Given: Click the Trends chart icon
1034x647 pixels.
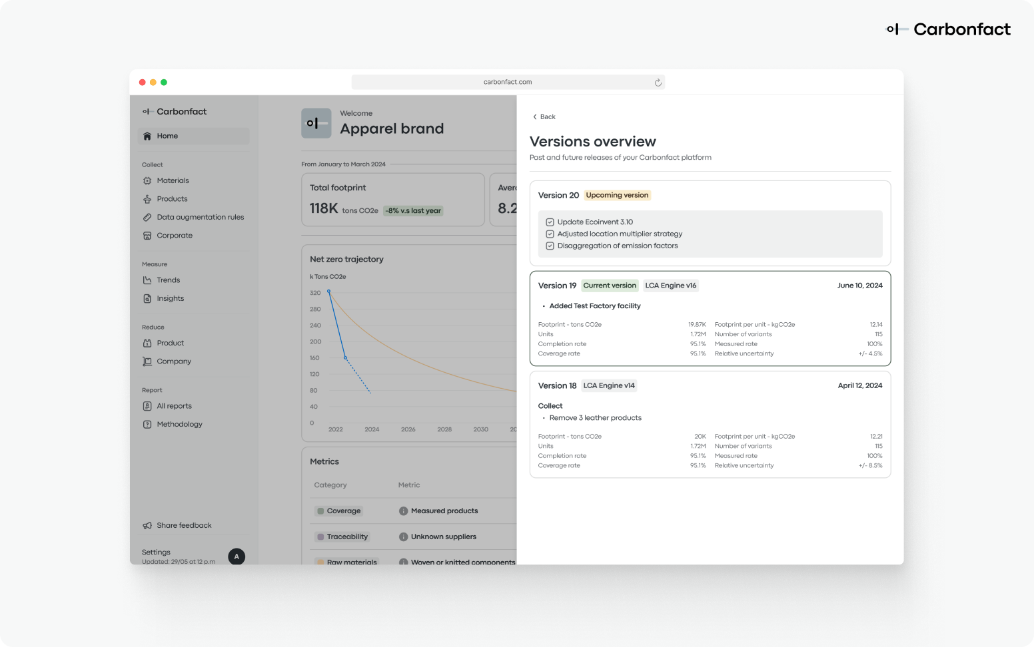Looking at the screenshot, I should tap(147, 280).
